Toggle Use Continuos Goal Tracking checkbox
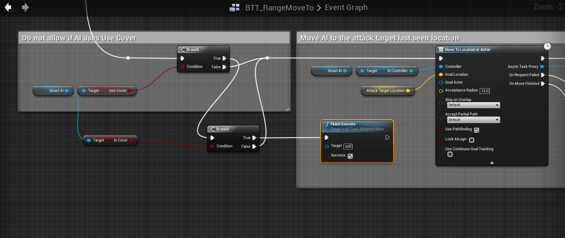 450,154
